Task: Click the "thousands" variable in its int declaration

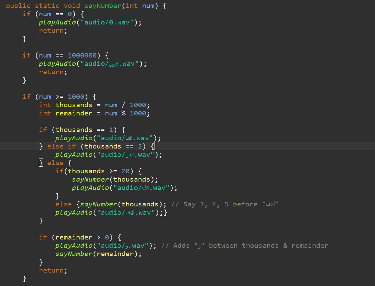Action: point(74,105)
